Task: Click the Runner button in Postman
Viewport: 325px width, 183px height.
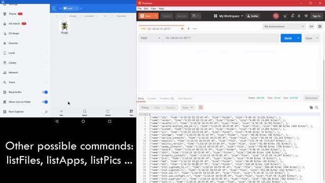Action: [x=182, y=16]
